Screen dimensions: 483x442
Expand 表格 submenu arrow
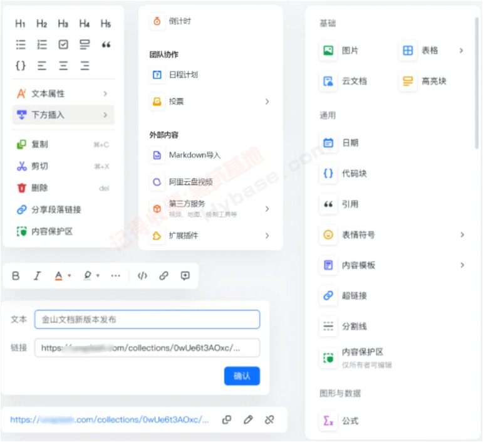[461, 50]
